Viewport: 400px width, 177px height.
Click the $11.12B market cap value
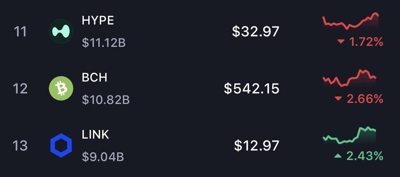[103, 43]
